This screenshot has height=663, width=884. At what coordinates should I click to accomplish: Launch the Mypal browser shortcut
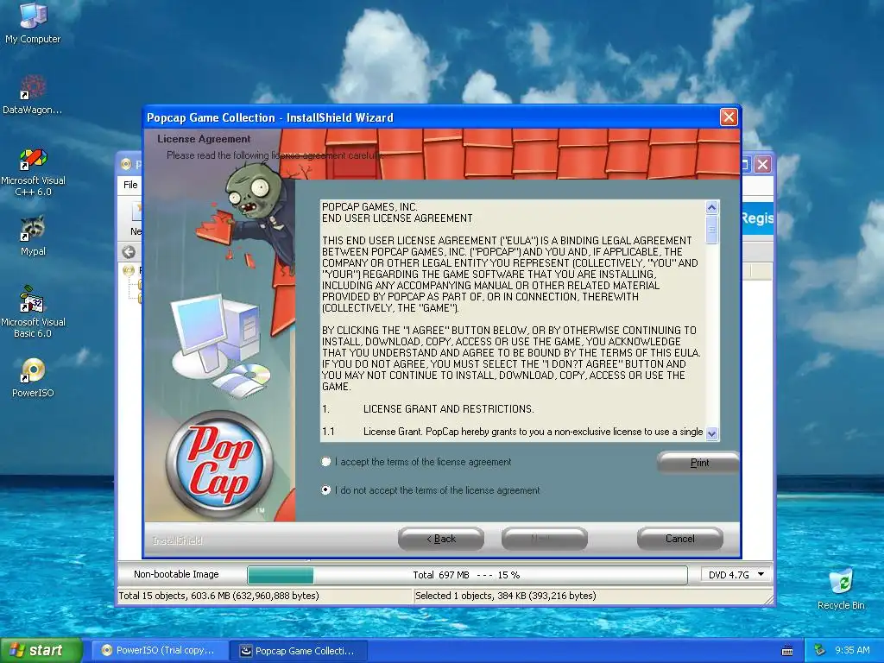[33, 236]
